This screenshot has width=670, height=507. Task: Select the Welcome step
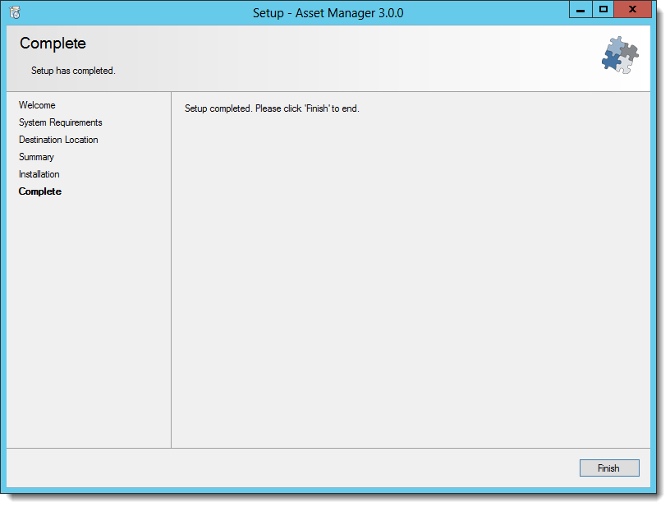(37, 105)
